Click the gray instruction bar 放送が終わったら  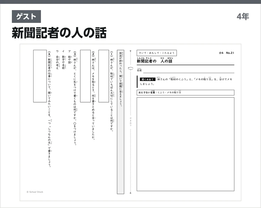[x=120, y=122]
